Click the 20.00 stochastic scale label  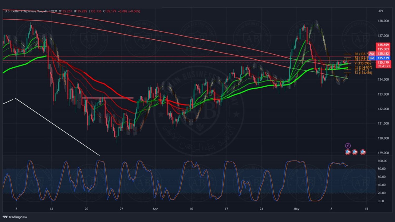click(x=382, y=193)
